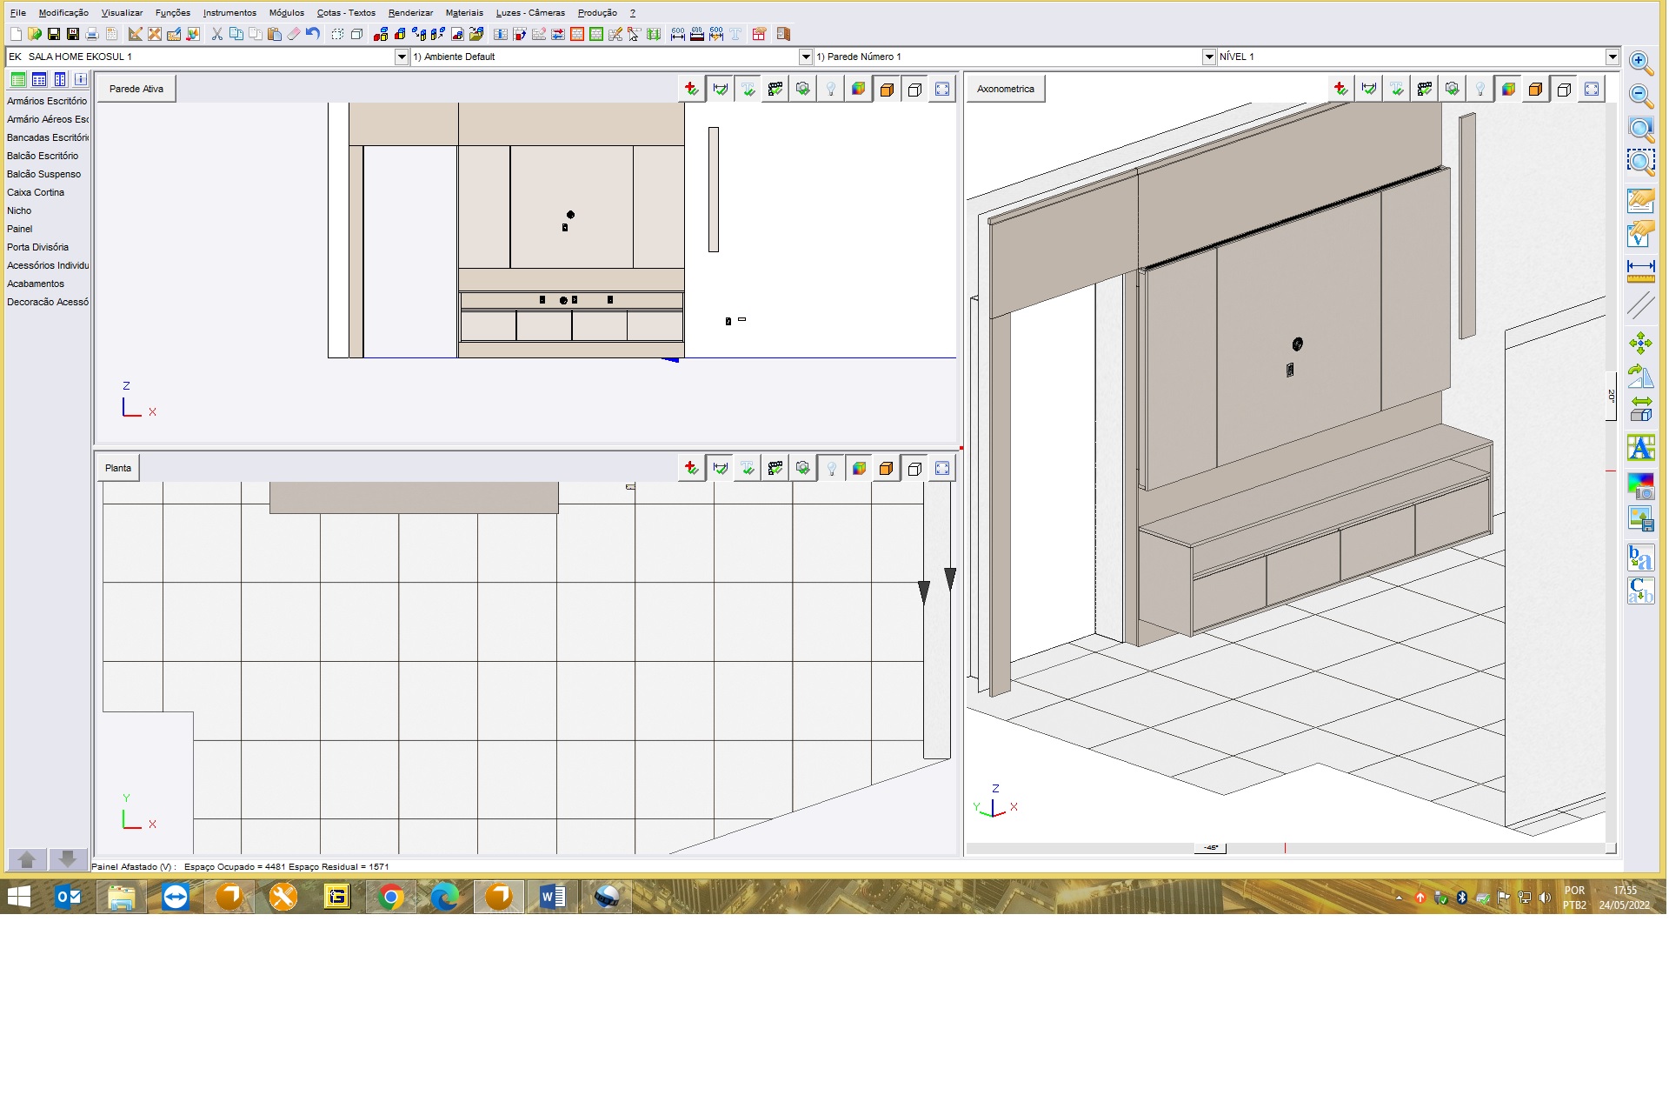1669x1115 pixels.
Task: Page catalog list up with up arrow
Action: pyautogui.click(x=27, y=859)
